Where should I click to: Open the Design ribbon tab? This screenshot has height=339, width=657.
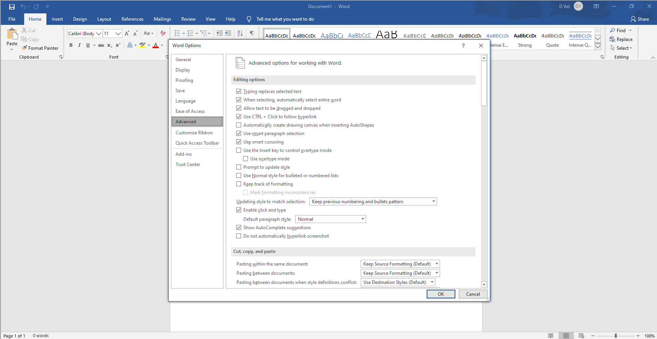pos(80,19)
